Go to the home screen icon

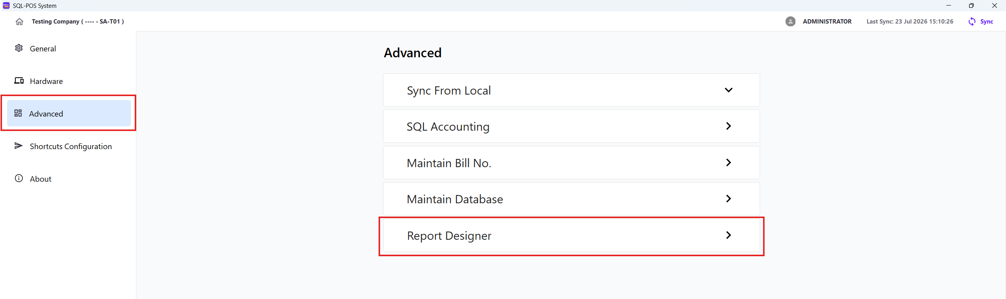tap(19, 22)
